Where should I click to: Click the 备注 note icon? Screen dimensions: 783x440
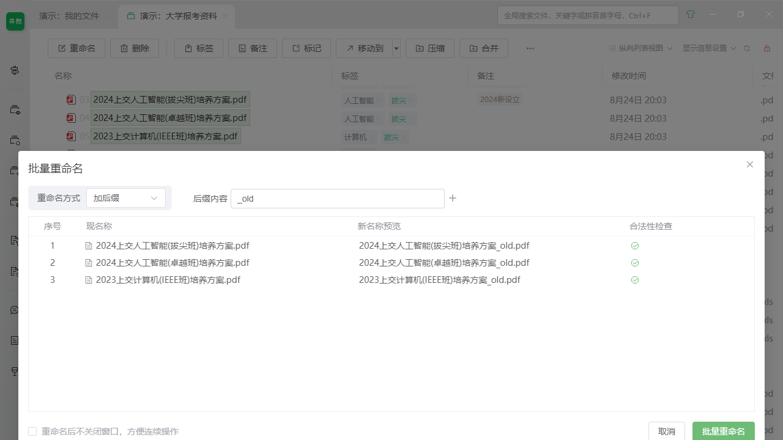252,48
